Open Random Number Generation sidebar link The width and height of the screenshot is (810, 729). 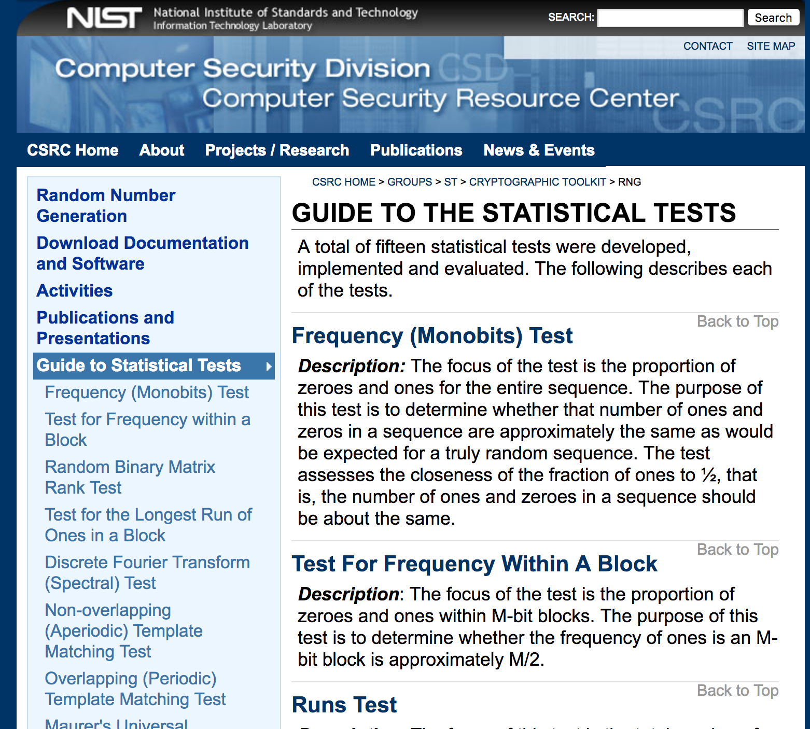coord(106,205)
